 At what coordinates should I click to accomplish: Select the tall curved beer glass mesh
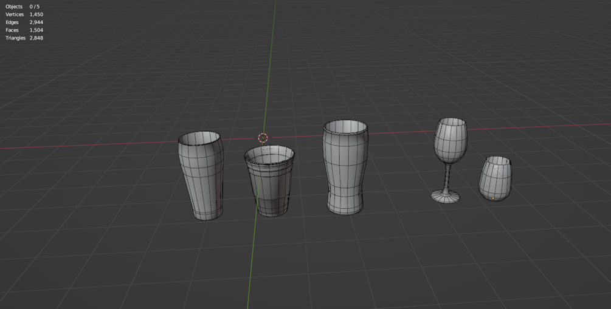[x=345, y=168]
